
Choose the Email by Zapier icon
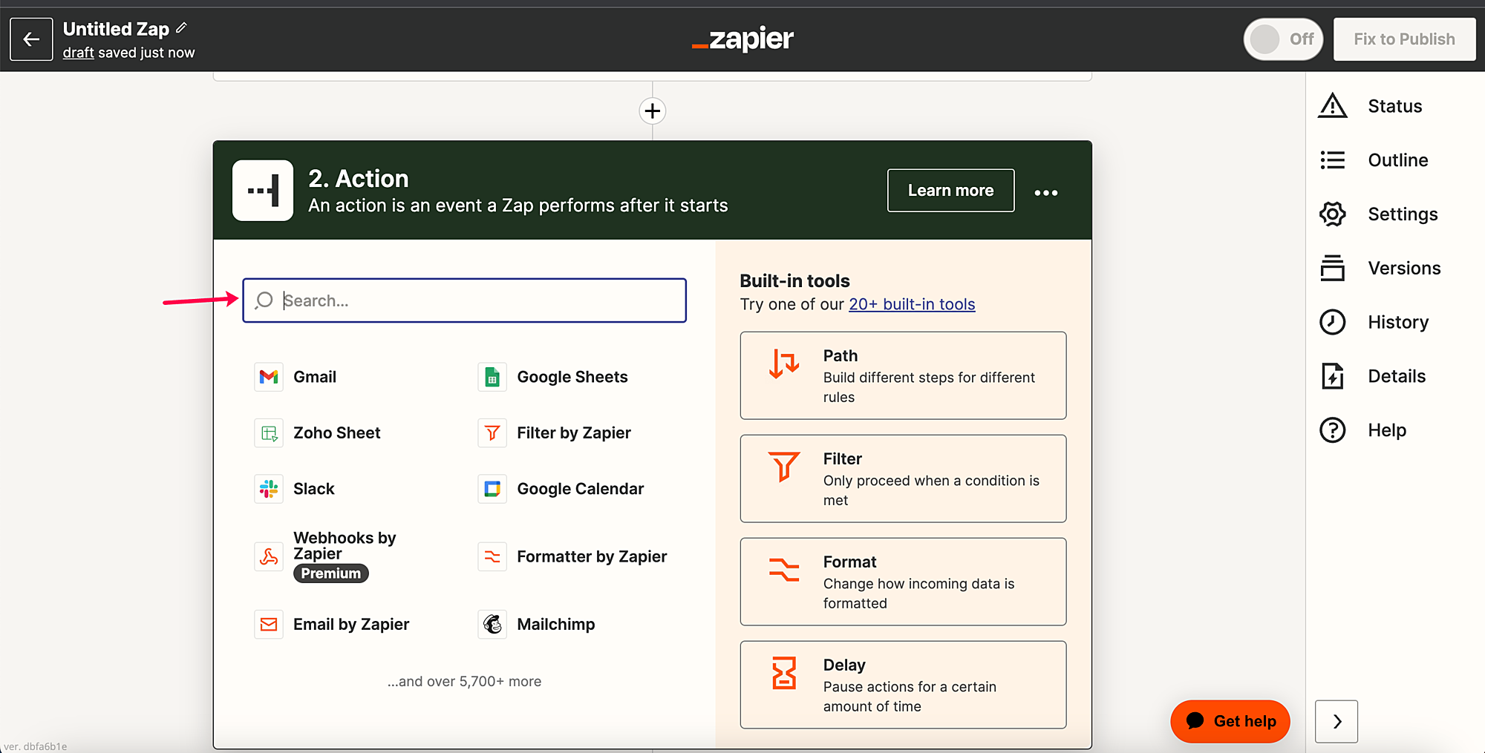pyautogui.click(x=269, y=625)
